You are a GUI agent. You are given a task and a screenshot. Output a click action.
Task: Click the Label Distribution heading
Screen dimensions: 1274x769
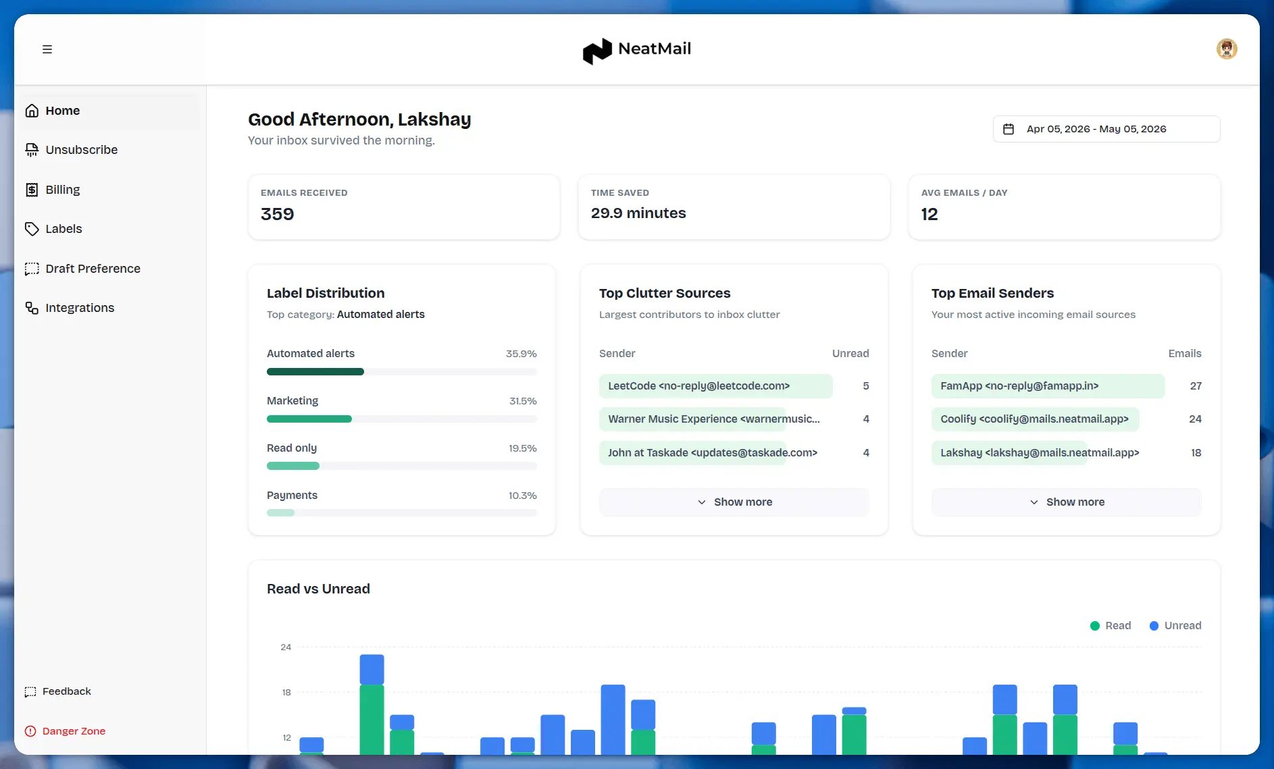coord(326,293)
